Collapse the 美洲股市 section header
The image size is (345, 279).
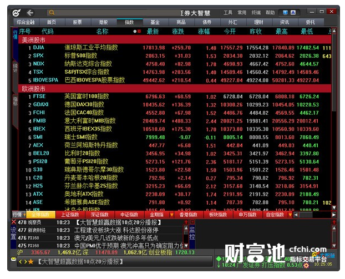coord(175,40)
